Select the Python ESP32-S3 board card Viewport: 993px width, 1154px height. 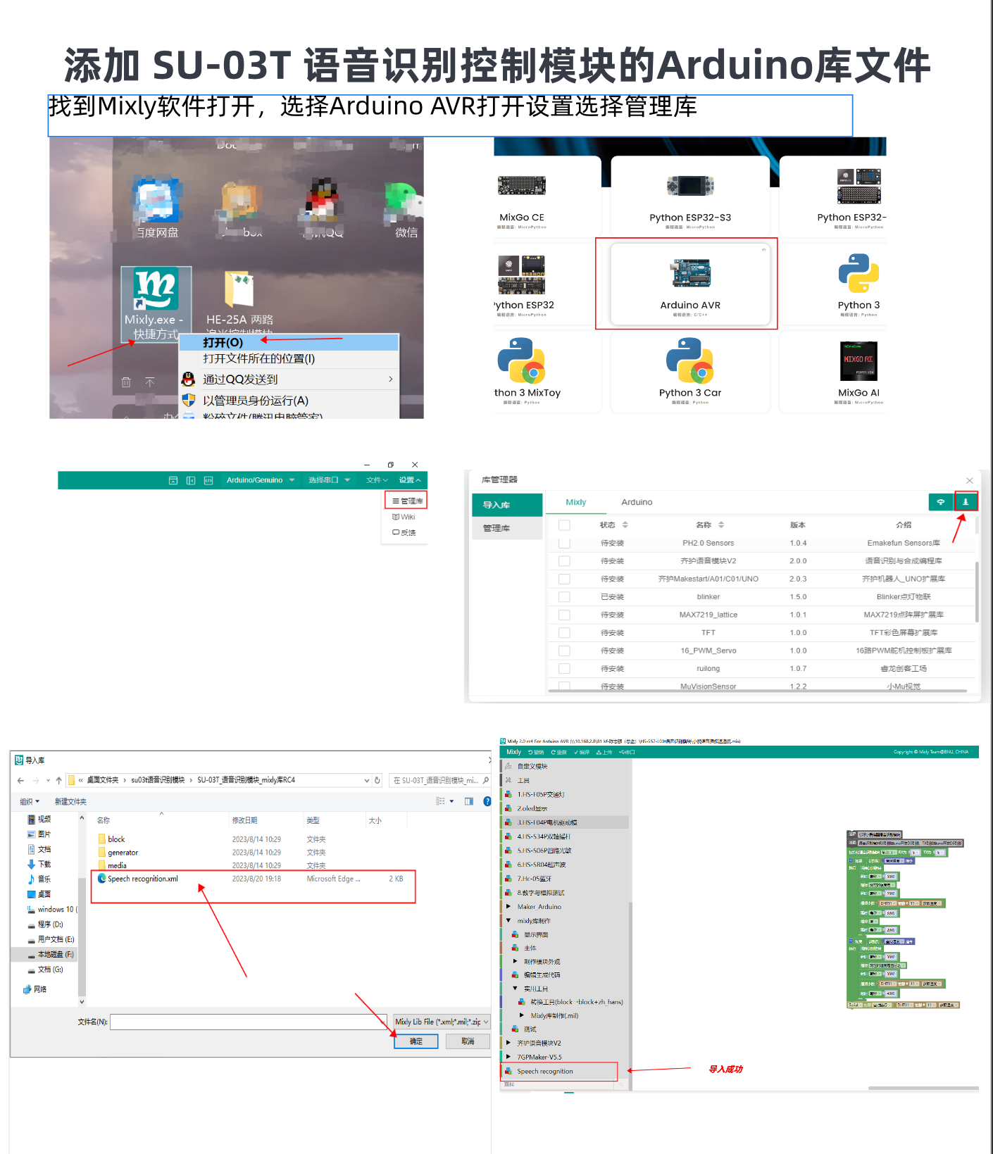coord(690,196)
